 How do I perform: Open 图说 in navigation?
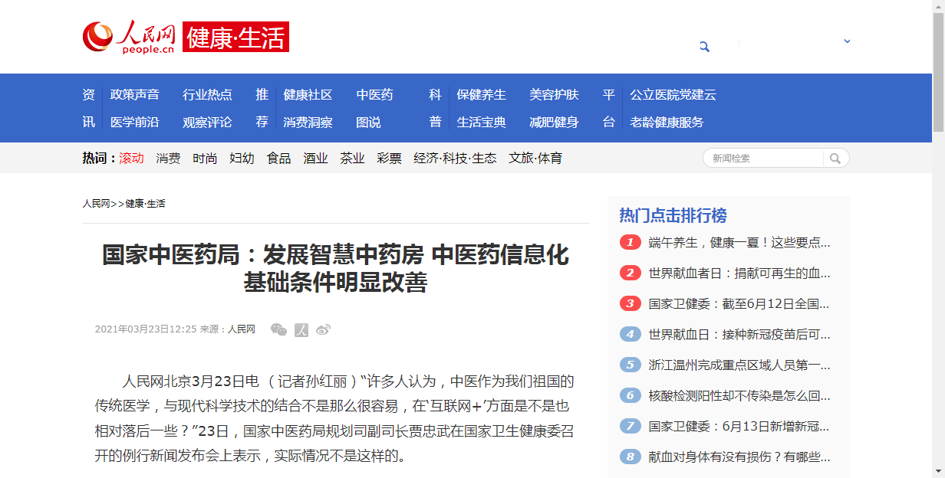[x=368, y=122]
